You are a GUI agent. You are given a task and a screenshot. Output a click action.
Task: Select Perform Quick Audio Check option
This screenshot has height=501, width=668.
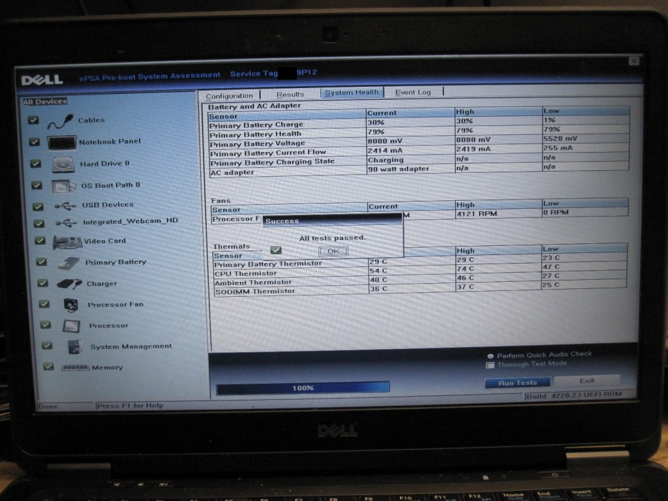[x=491, y=356]
